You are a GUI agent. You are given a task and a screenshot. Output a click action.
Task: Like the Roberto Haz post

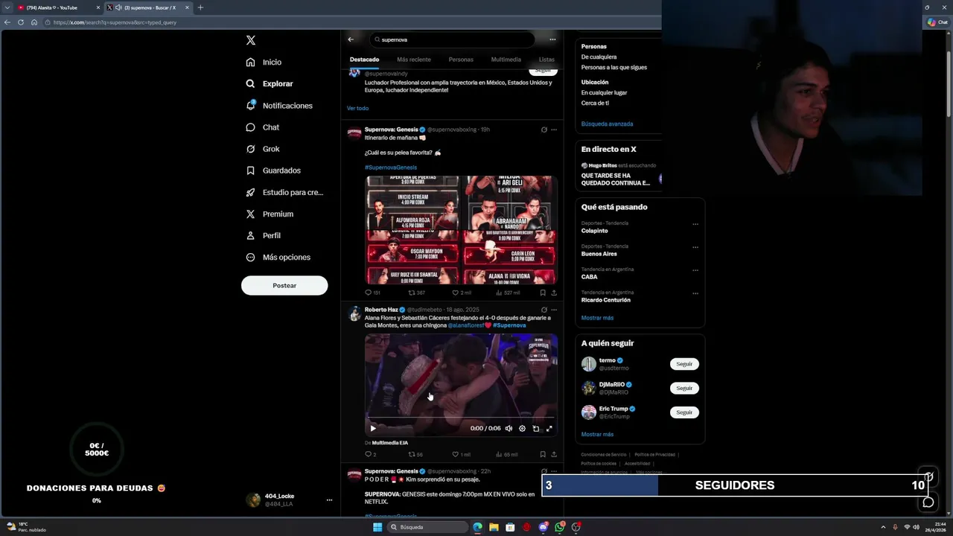click(462, 454)
